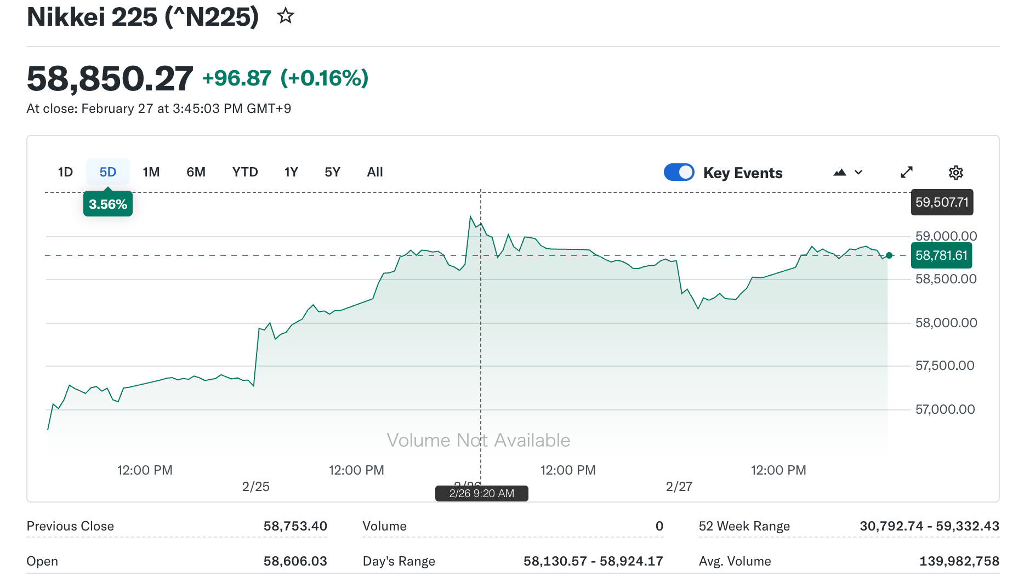Expand chart to full screen
Viewport: 1024px width, 582px height.
click(x=907, y=173)
